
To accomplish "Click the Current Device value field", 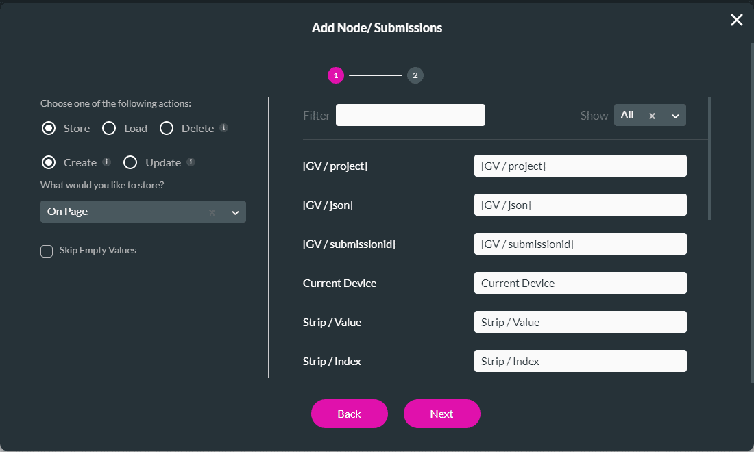I will 580,283.
